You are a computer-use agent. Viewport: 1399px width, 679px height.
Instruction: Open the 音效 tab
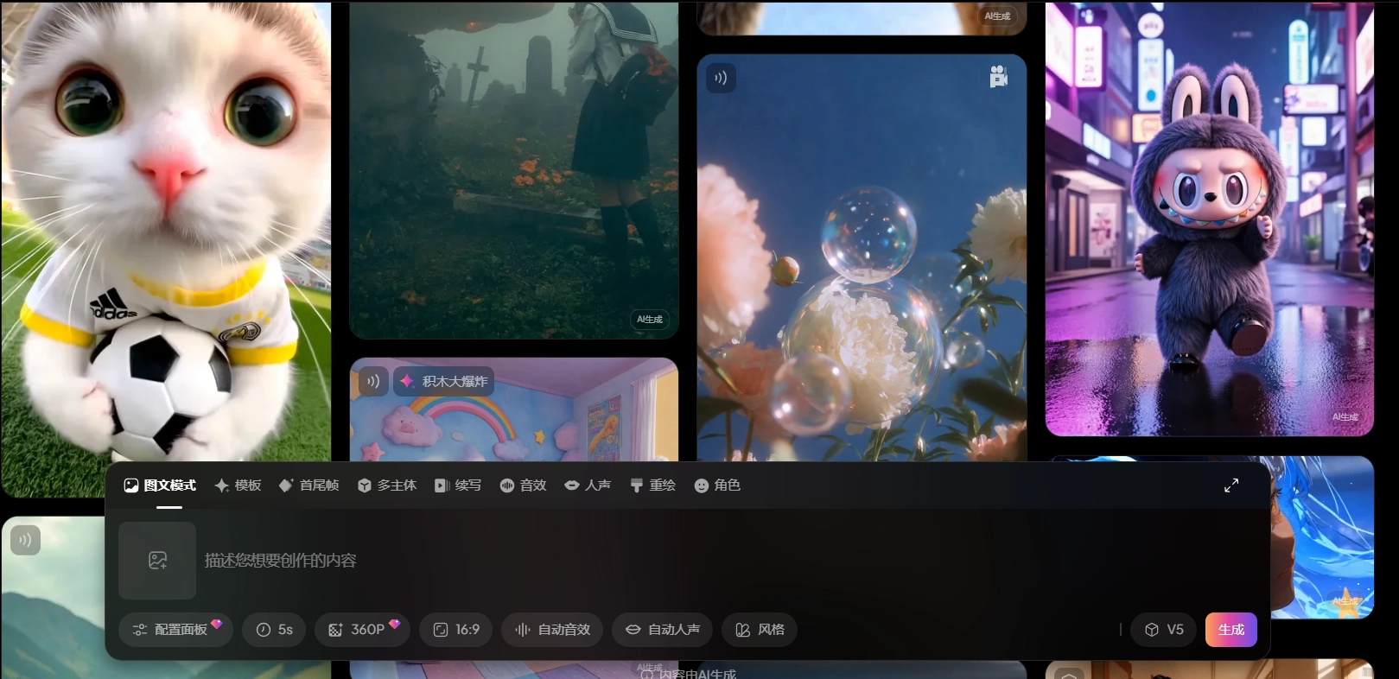click(523, 485)
